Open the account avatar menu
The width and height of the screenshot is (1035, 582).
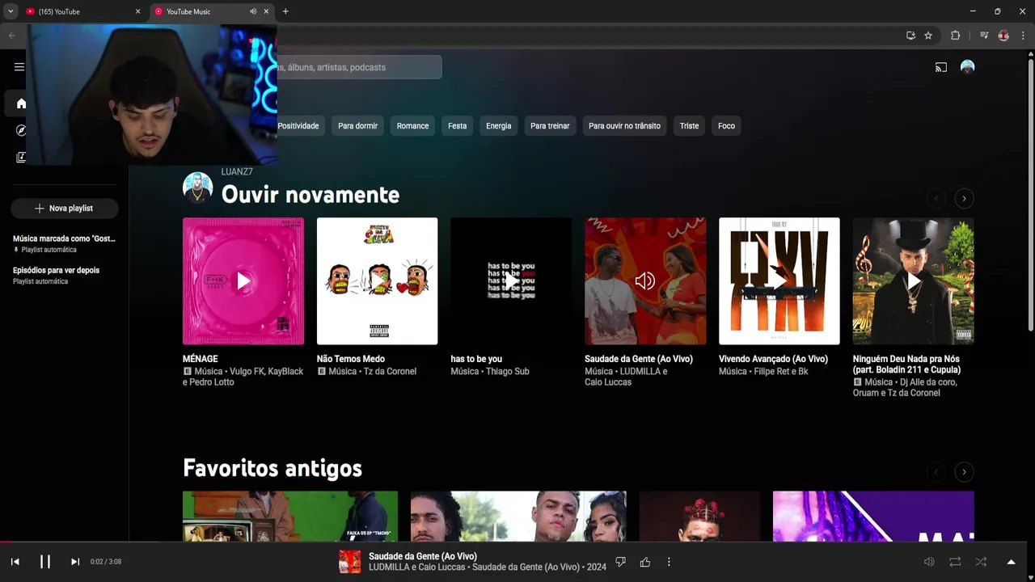click(x=967, y=67)
